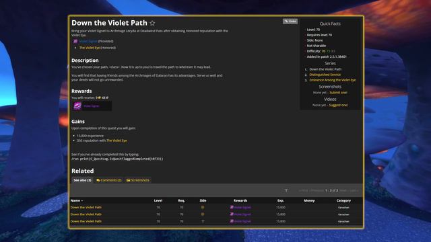The image size is (431, 242).
Task: Click the 'Added in patch 2.5.1.38401' text
Action: [327, 56]
